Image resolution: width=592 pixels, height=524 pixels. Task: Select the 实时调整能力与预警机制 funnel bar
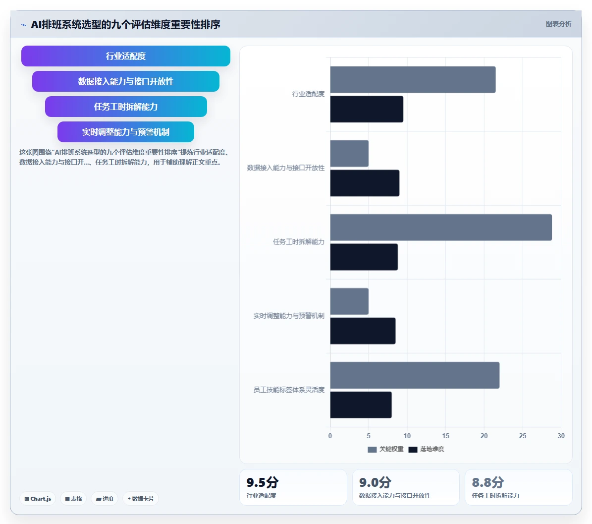[126, 132]
